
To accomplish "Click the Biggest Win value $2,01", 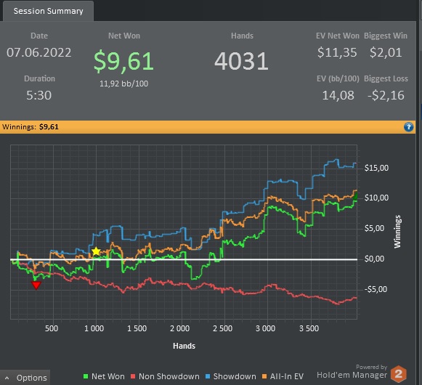I will (386, 52).
